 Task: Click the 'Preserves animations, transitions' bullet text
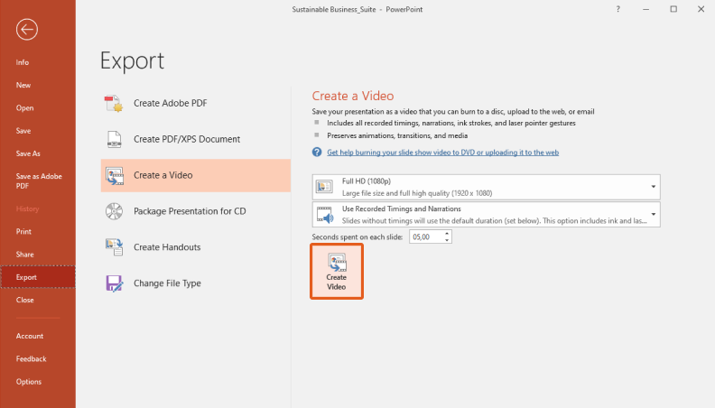(x=397, y=135)
